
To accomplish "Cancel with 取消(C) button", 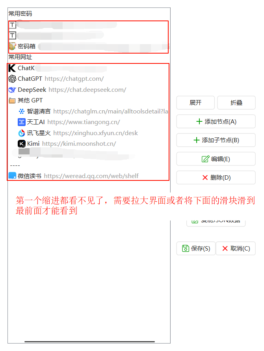I will click(x=236, y=249).
